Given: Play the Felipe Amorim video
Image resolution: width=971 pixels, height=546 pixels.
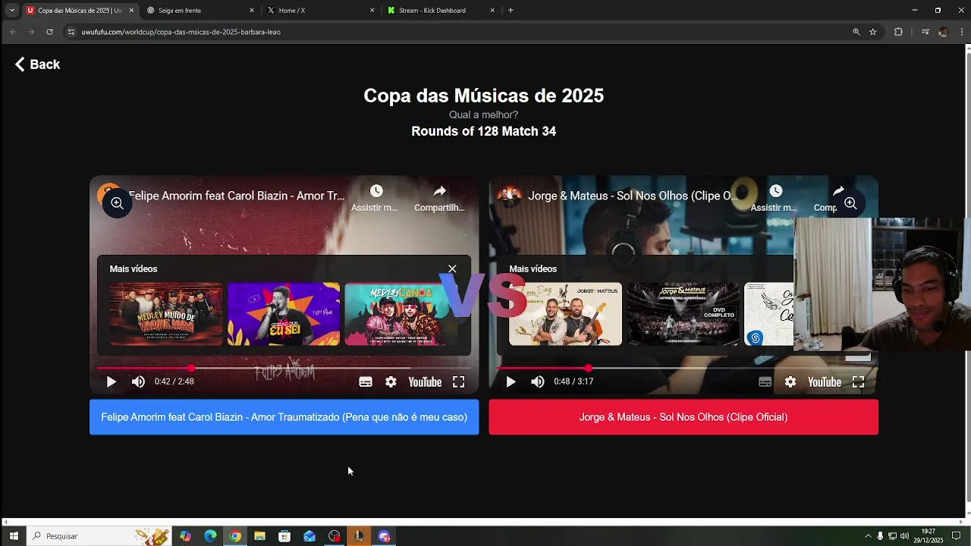Looking at the screenshot, I should 111,382.
